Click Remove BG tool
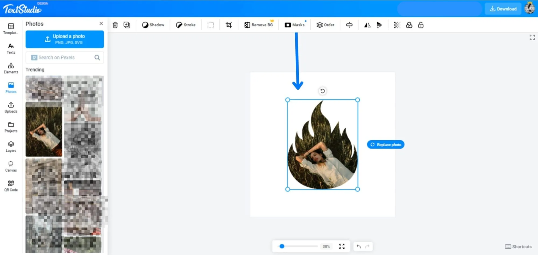This screenshot has height=255, width=538. (259, 25)
